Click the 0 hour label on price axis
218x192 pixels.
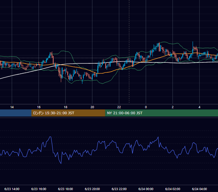[x=146, y=107]
